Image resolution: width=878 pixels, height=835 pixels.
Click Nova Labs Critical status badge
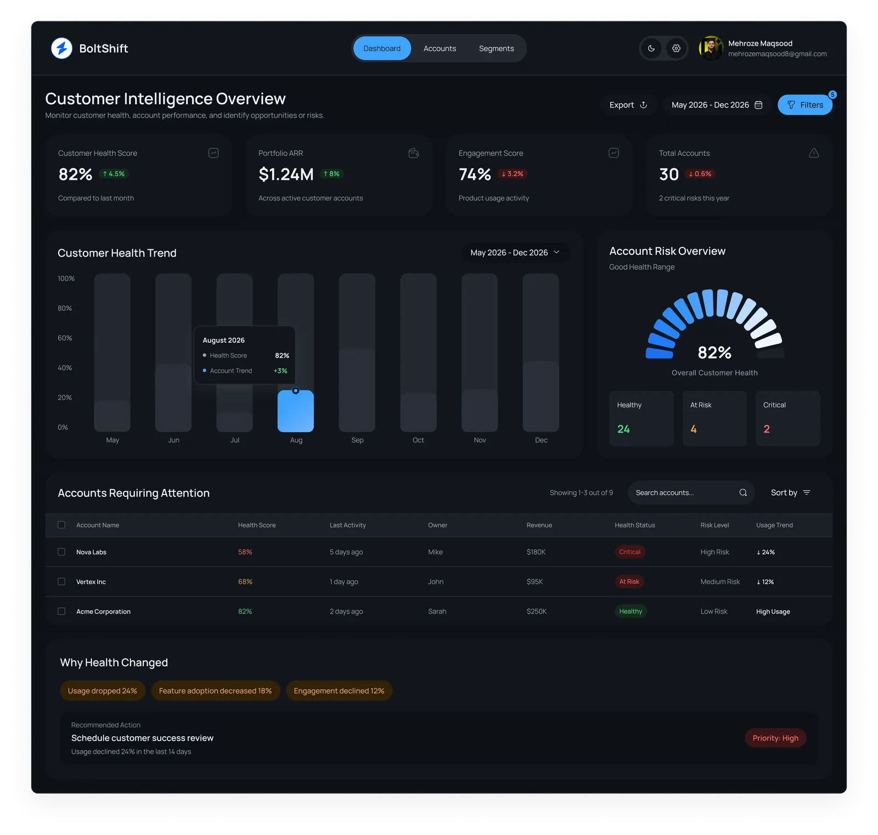click(629, 552)
